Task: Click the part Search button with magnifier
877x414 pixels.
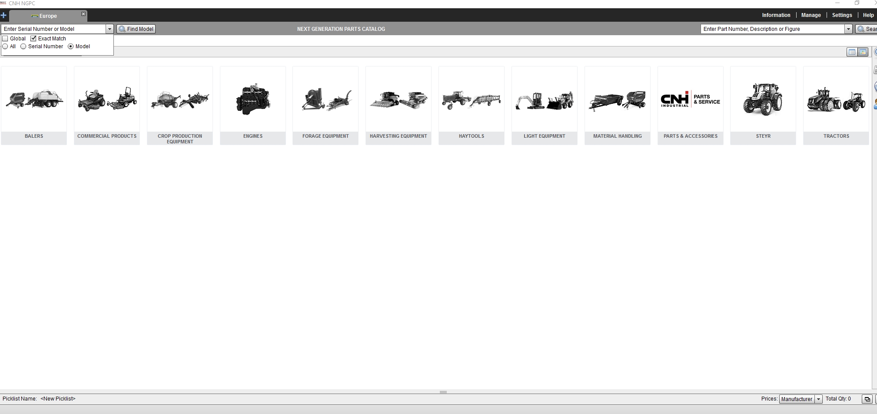Action: click(866, 29)
